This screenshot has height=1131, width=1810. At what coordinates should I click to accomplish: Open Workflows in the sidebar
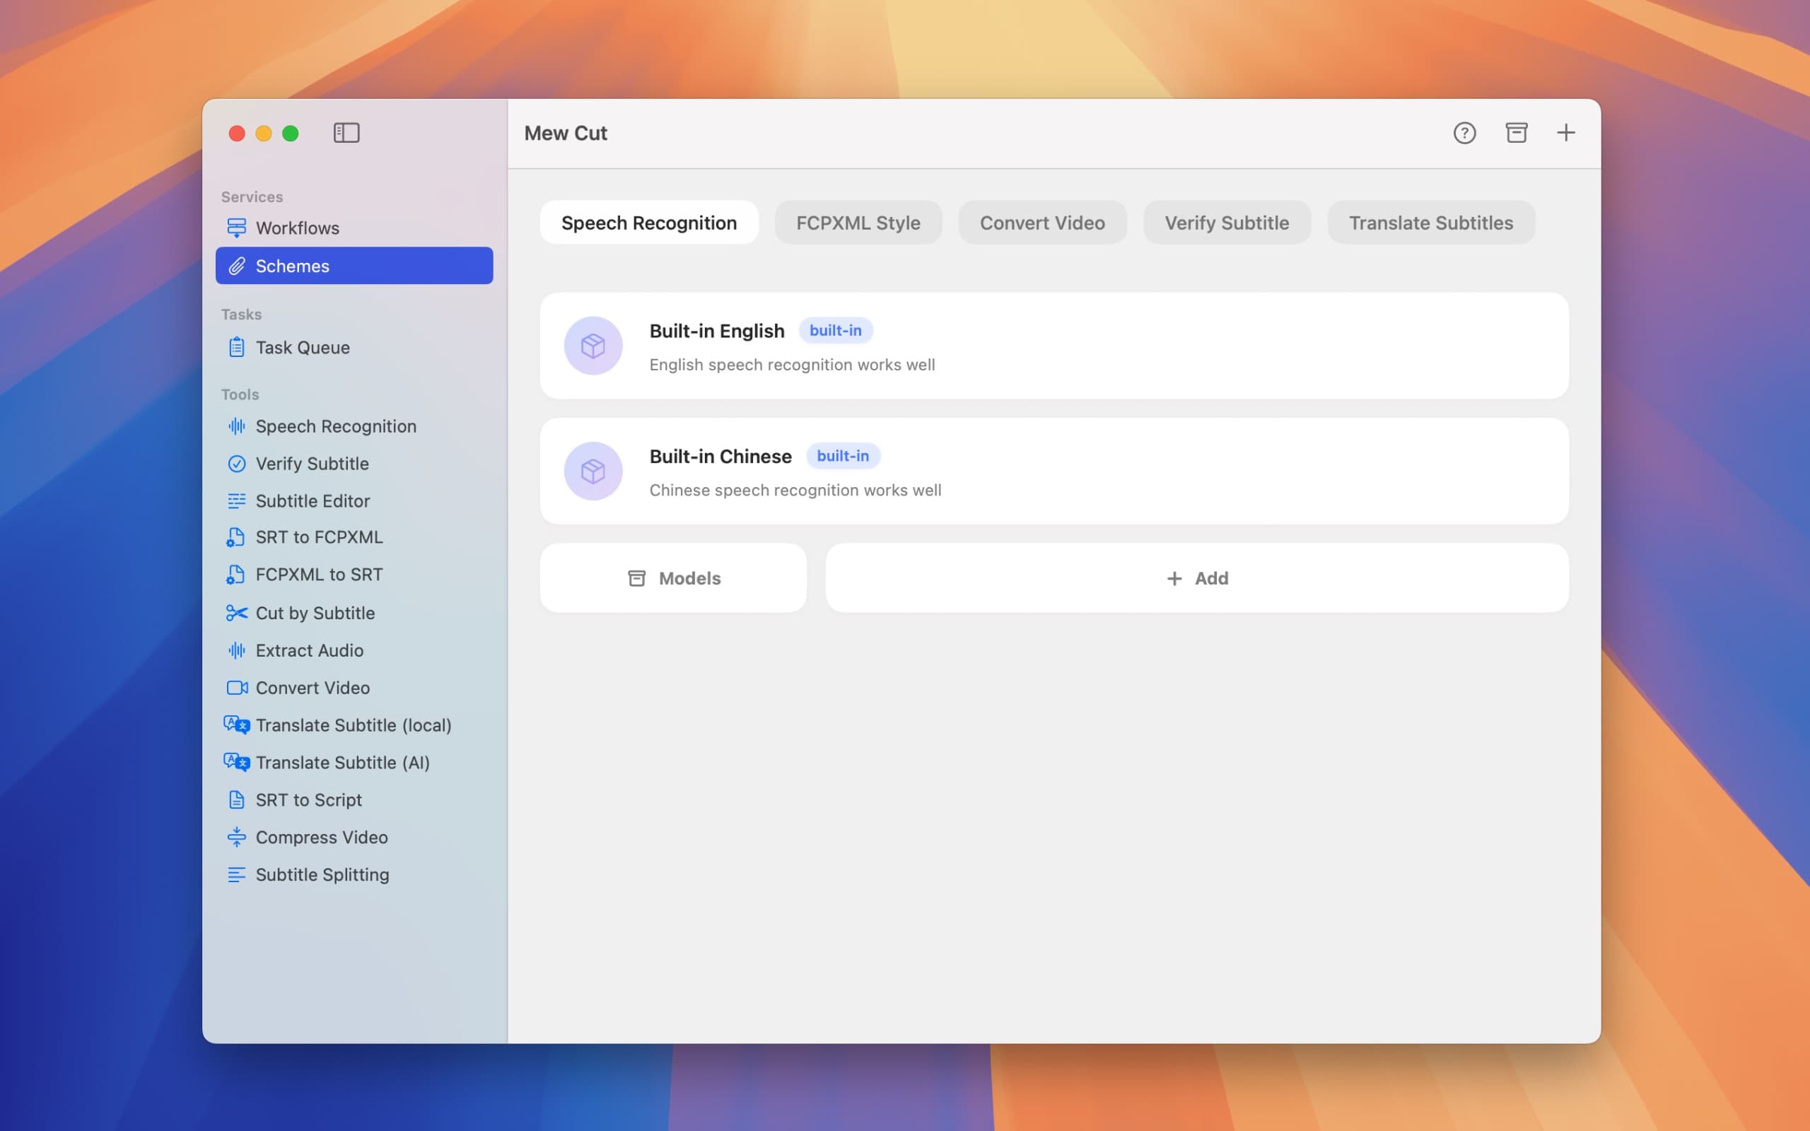coord(297,228)
